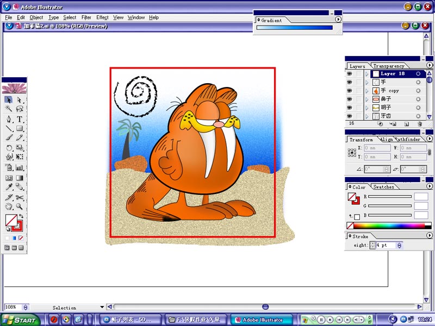435x326 pixels.
Task: Pick the Paintbrush tool
Action: point(9,137)
